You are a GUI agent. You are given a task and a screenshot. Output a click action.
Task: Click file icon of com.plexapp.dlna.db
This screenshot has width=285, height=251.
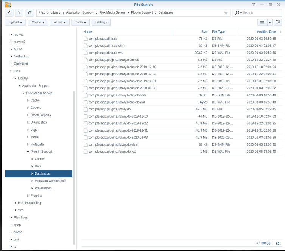click(x=86, y=39)
